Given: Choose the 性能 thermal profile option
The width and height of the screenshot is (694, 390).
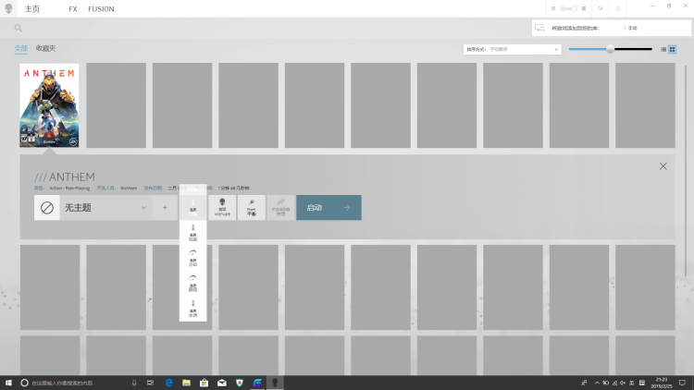Looking at the screenshot, I should click(193, 233).
